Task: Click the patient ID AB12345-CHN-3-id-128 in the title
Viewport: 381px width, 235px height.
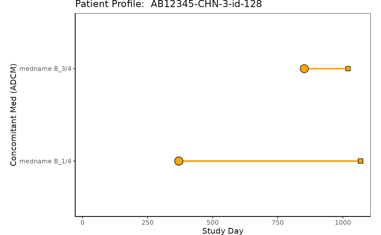Action: 206,4
